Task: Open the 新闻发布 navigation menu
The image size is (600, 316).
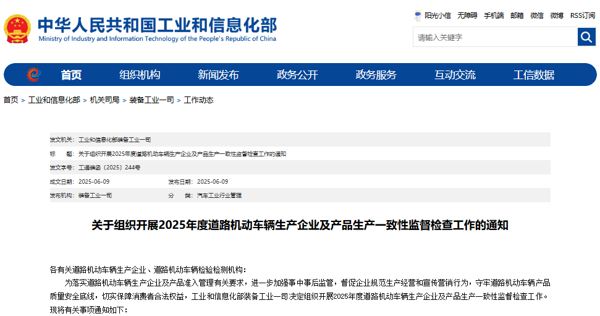Action: click(x=218, y=75)
